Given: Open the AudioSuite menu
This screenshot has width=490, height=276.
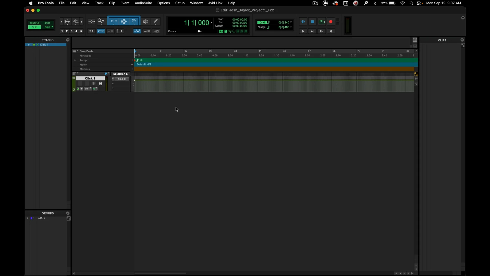Looking at the screenshot, I should click(x=143, y=3).
